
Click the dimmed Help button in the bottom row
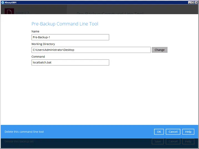[188, 142]
